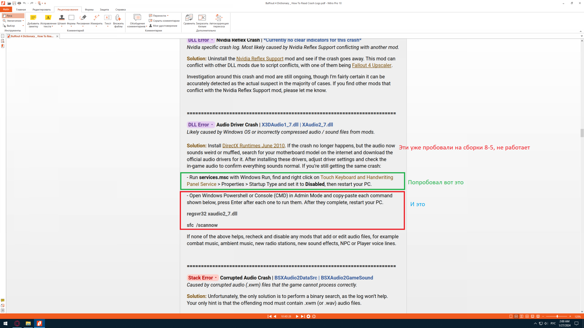Image resolution: width=584 pixels, height=328 pixels.
Task: Run Auto-deskew (Автокоррекция перекоса)
Action: (219, 18)
